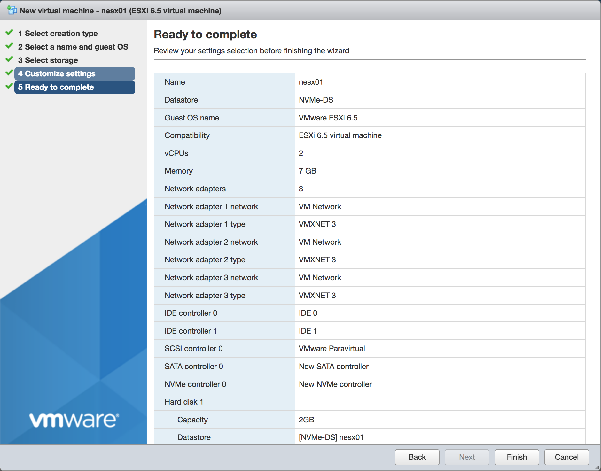Click the vCPUs value 2
Image resolution: width=601 pixels, height=471 pixels.
coord(301,153)
